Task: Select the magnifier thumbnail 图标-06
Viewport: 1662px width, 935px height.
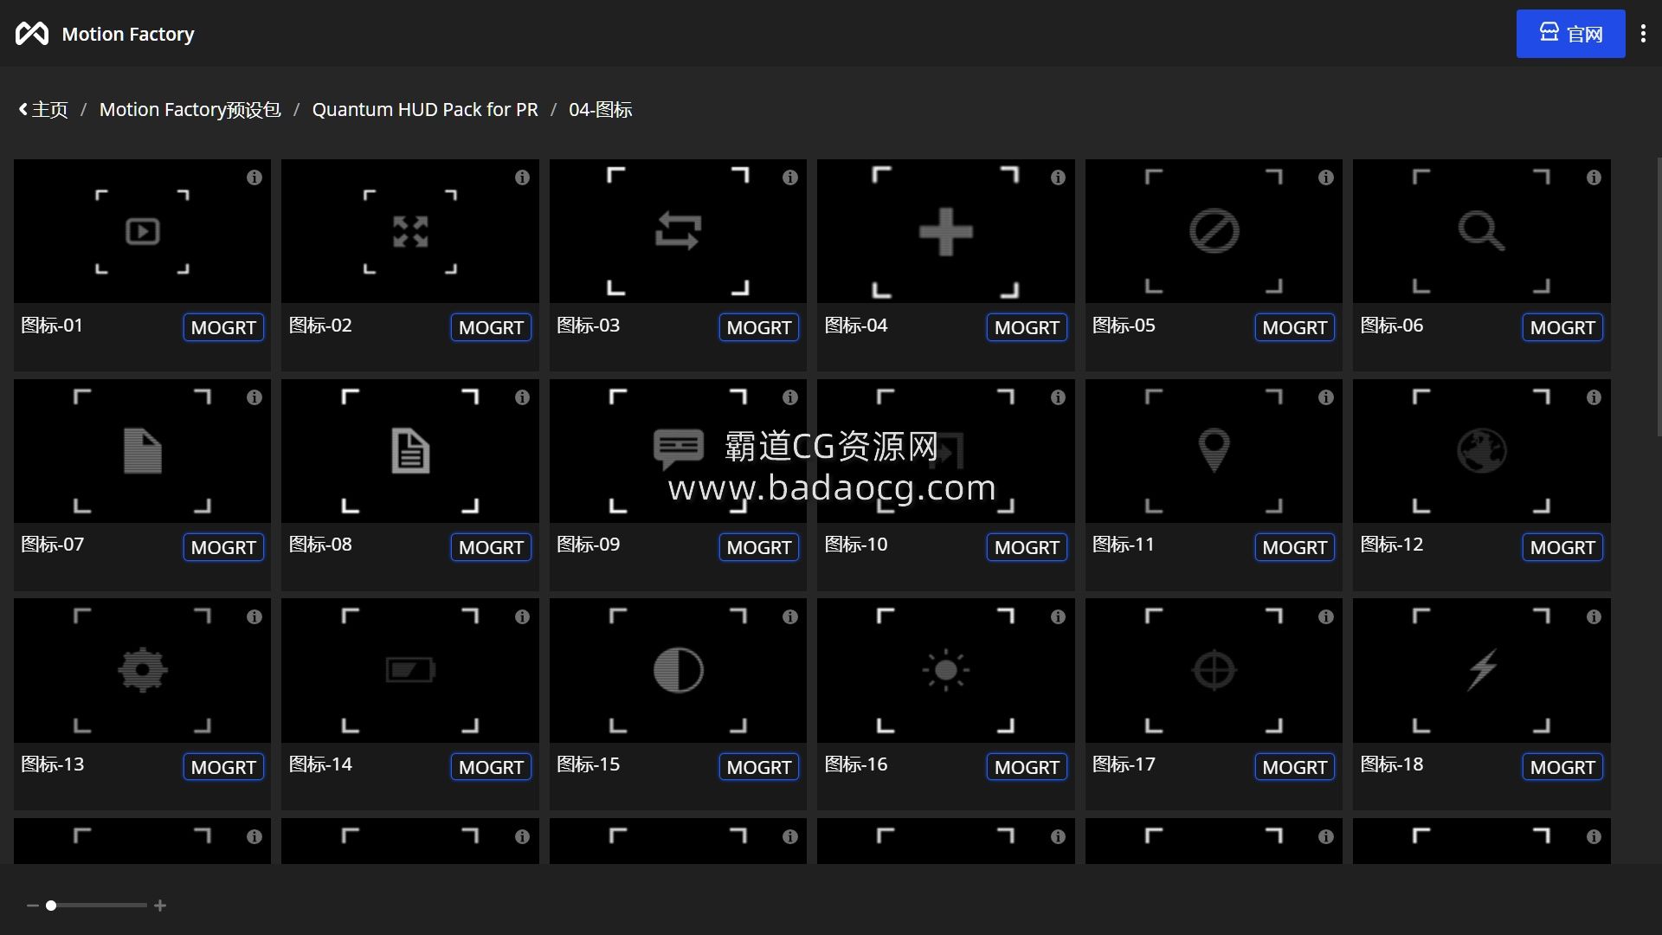Action: [x=1482, y=231]
